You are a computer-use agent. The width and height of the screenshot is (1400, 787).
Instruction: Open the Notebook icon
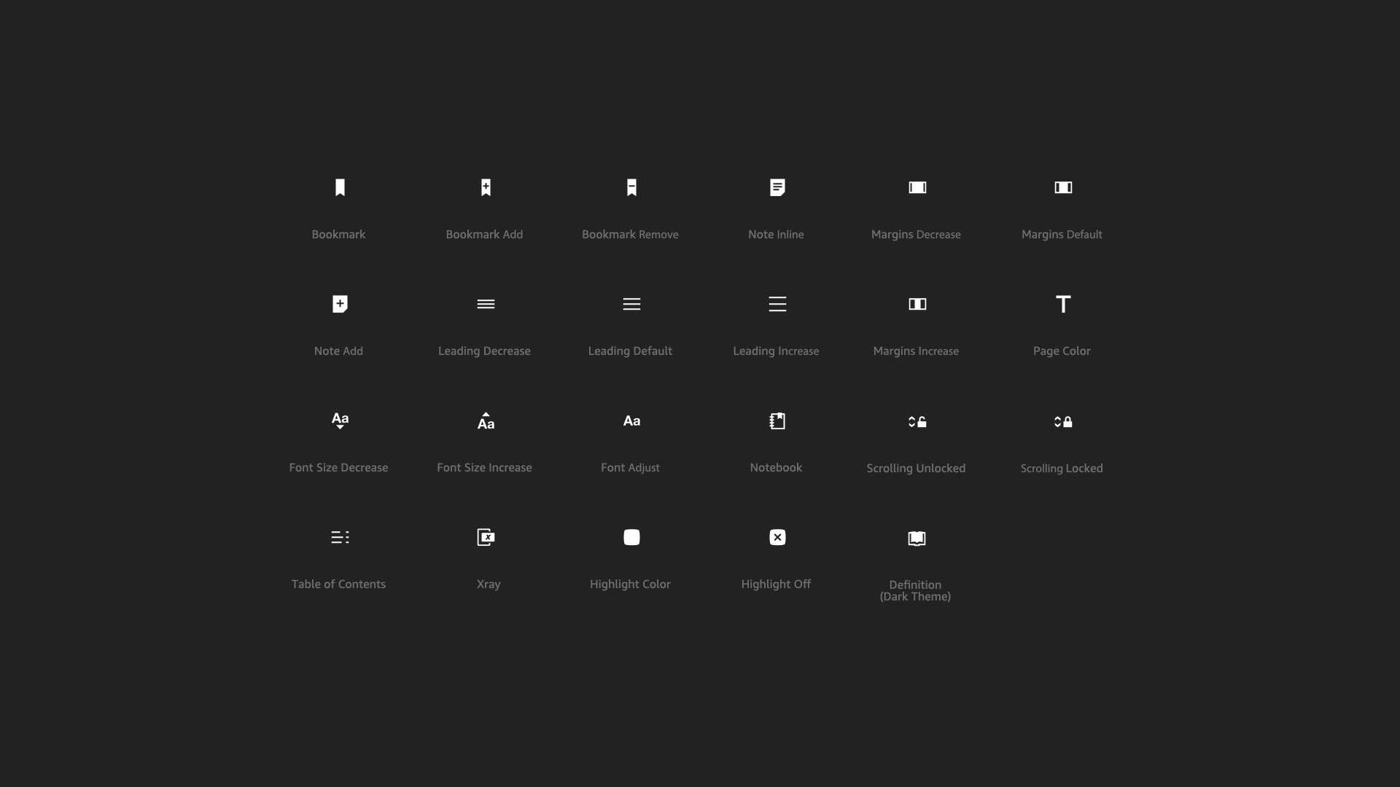pyautogui.click(x=777, y=420)
